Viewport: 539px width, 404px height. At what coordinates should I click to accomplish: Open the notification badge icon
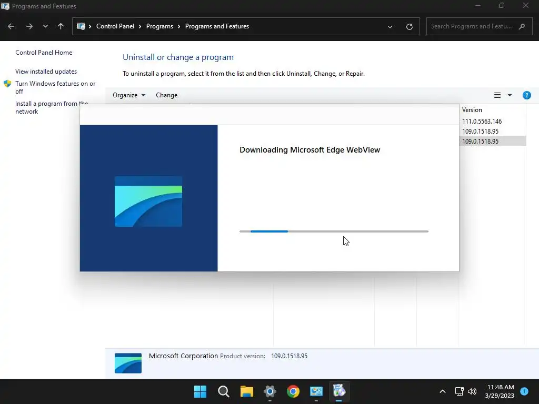524,391
